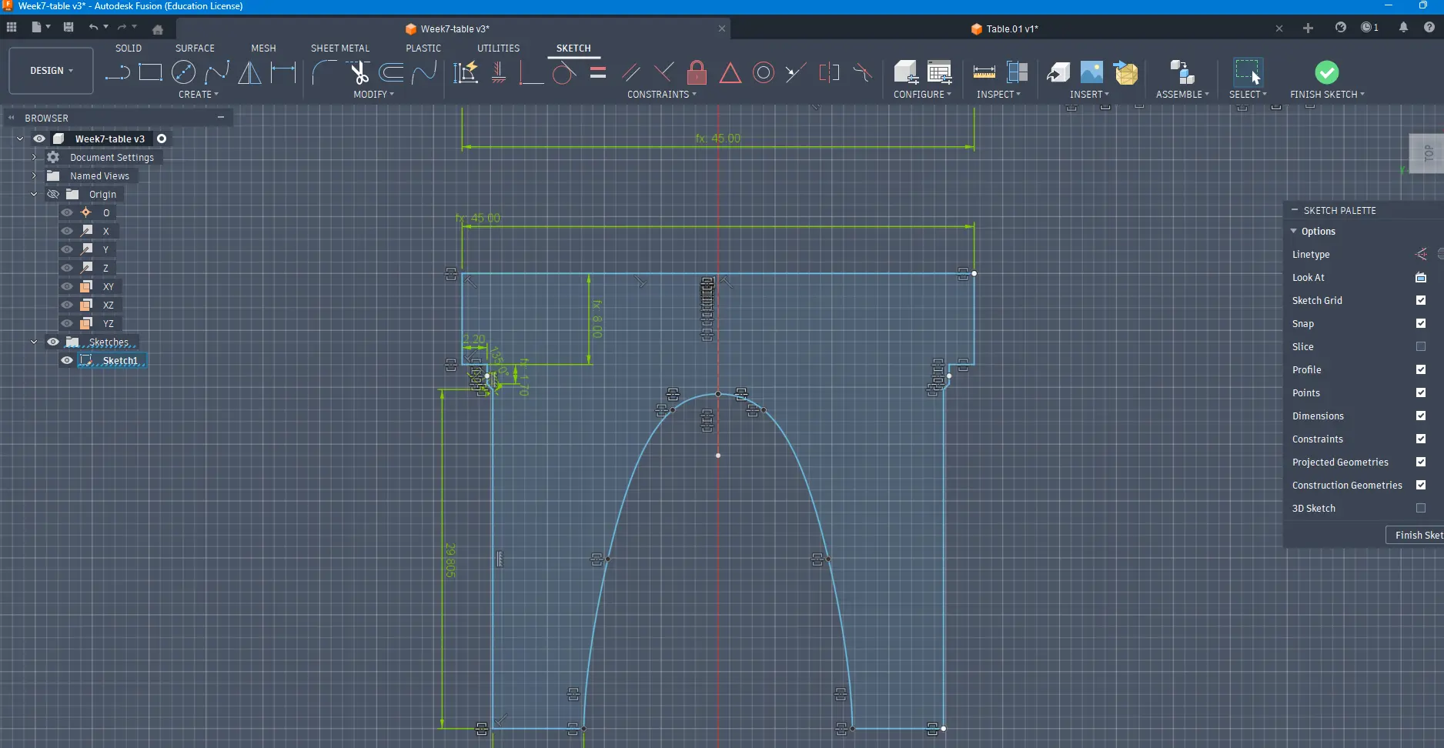Expand the Document Settings tree node
The image size is (1444, 748).
click(x=34, y=157)
